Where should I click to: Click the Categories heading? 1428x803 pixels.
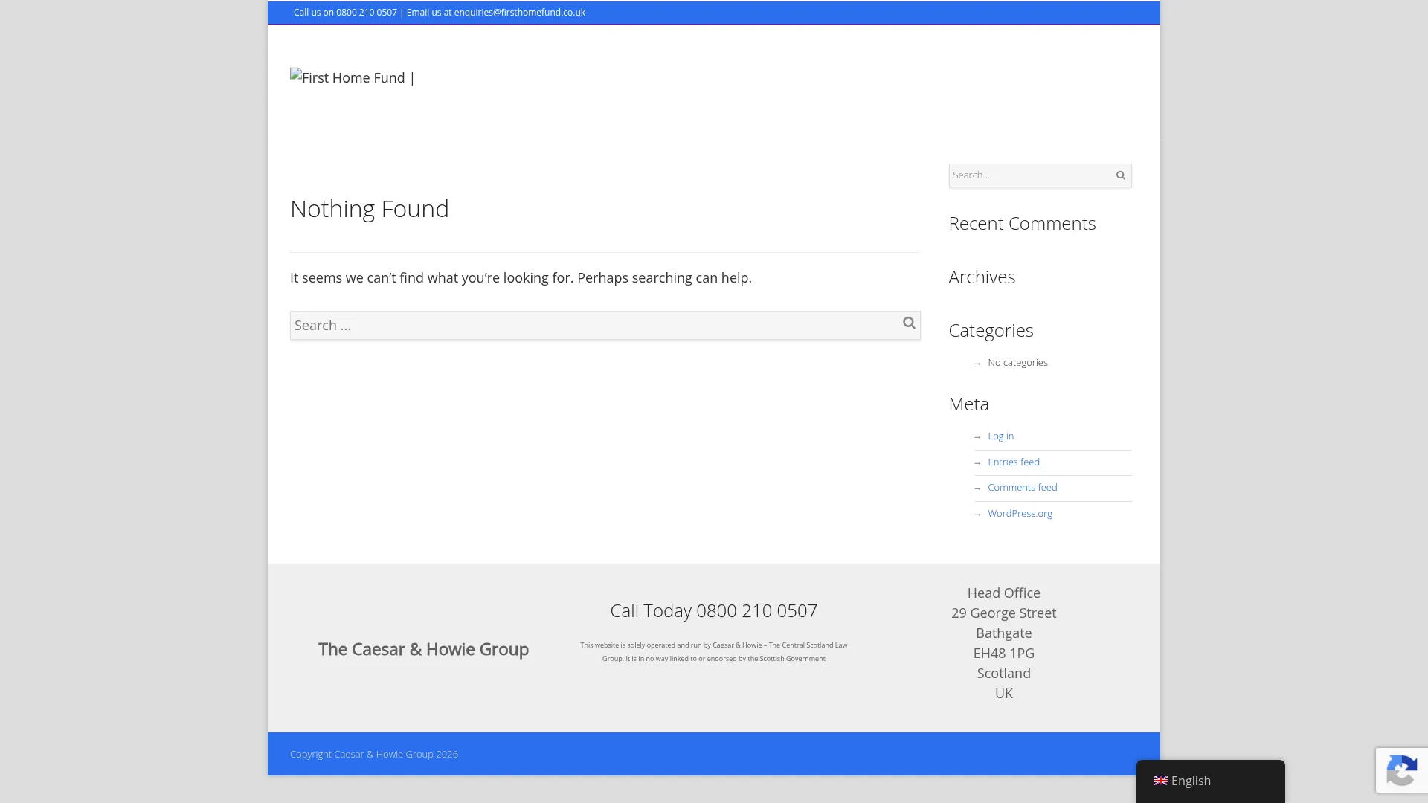[991, 330]
